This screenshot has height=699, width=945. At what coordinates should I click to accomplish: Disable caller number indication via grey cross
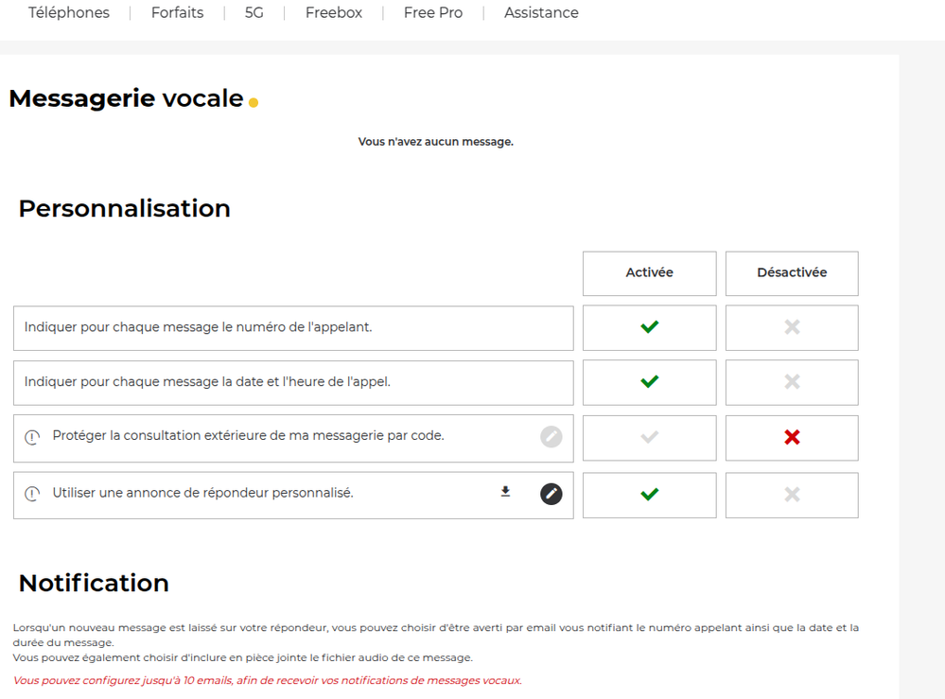point(792,327)
